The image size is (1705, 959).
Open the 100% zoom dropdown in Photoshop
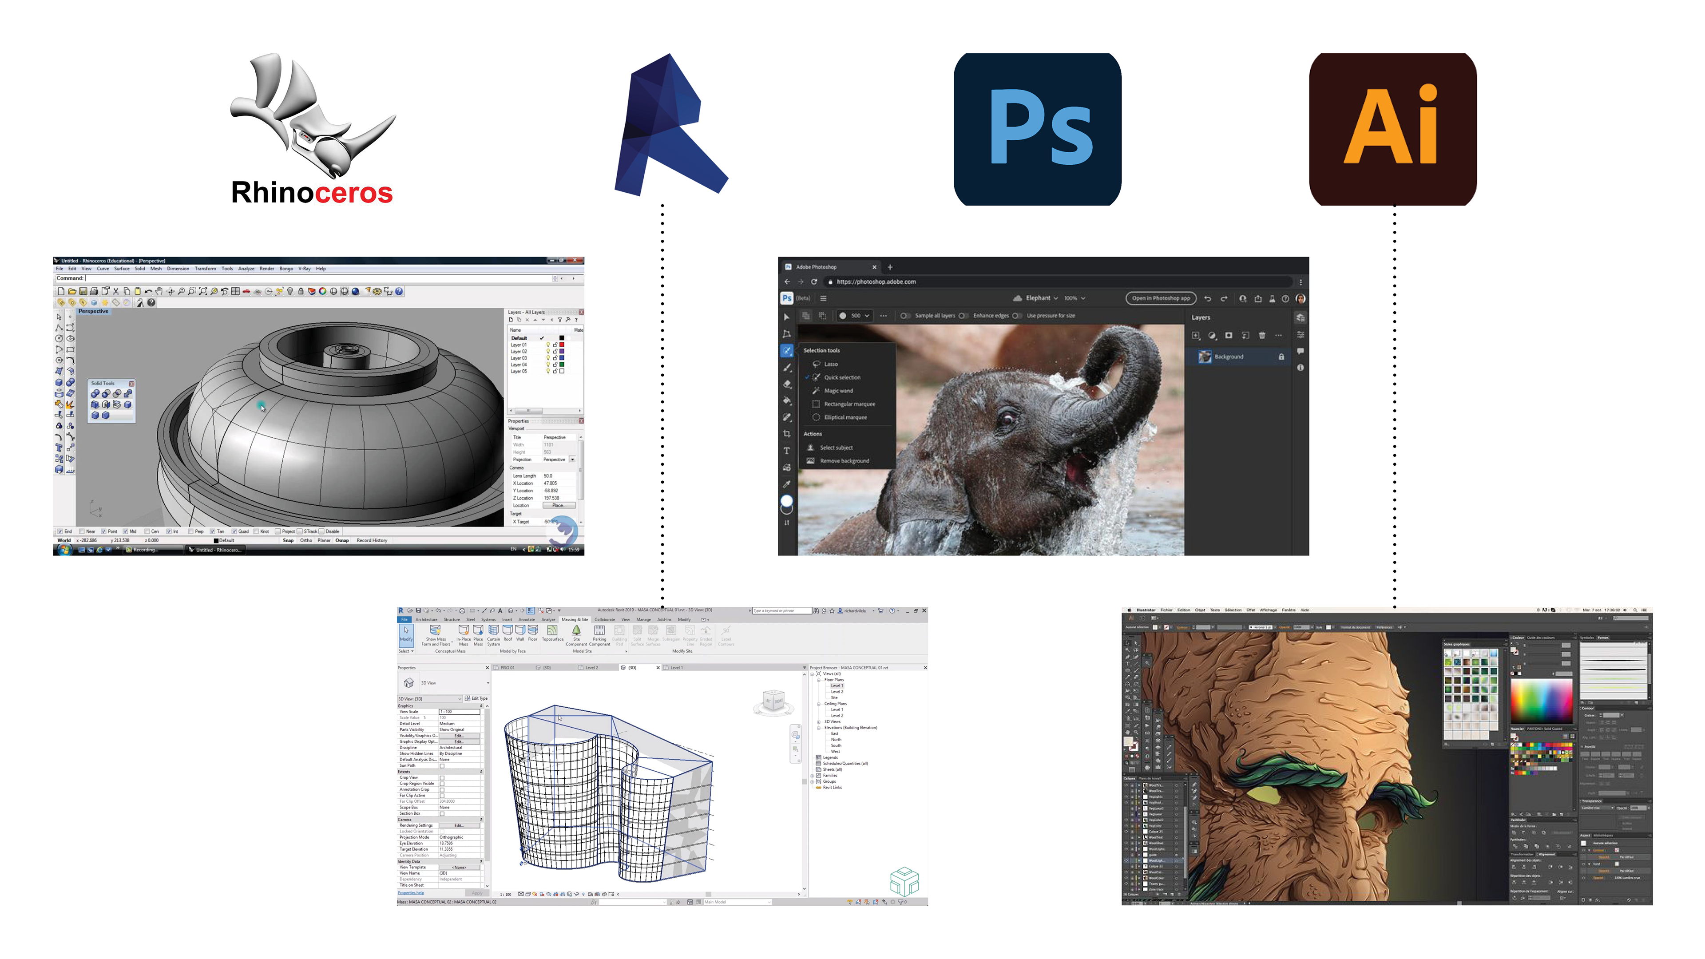click(1075, 298)
